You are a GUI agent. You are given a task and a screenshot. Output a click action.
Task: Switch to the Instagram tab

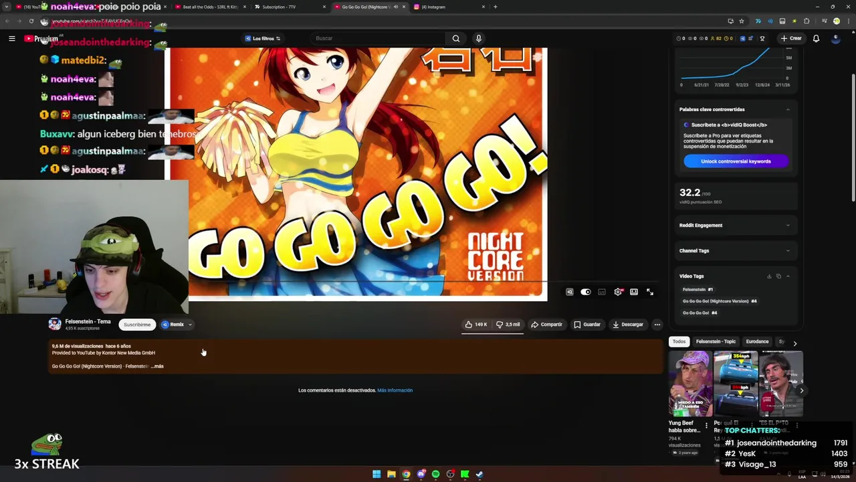[449, 7]
